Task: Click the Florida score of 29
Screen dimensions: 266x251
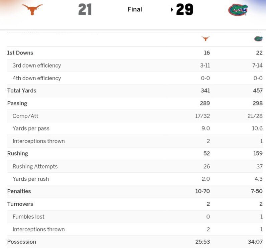Action: (x=185, y=9)
